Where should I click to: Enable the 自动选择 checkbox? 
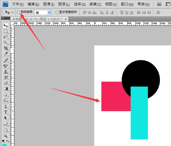click(x=18, y=12)
